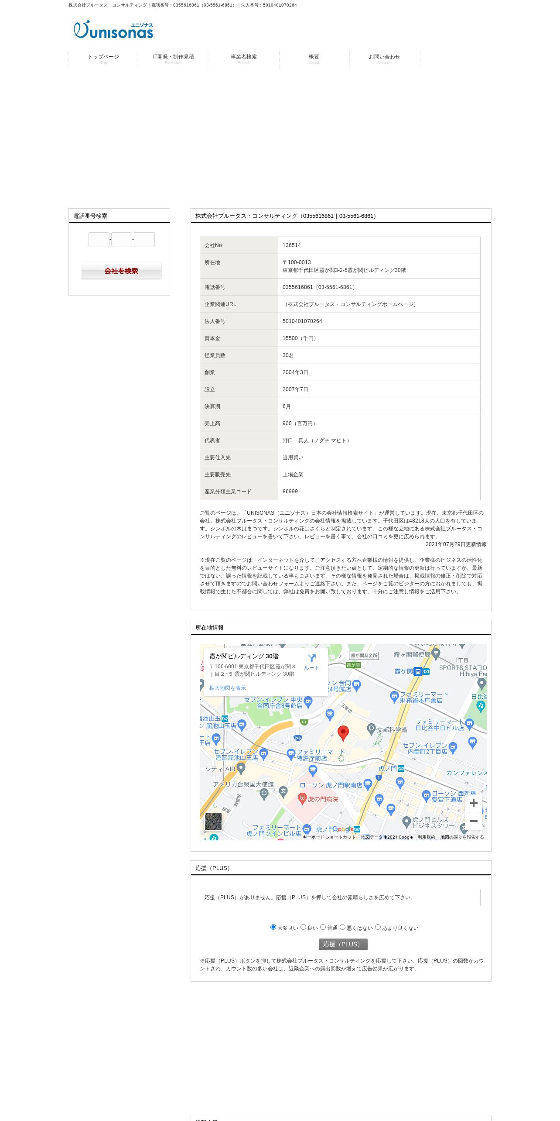This screenshot has width=560, height=1121.
Task: Zoom out the map with minus button
Action: tap(473, 821)
